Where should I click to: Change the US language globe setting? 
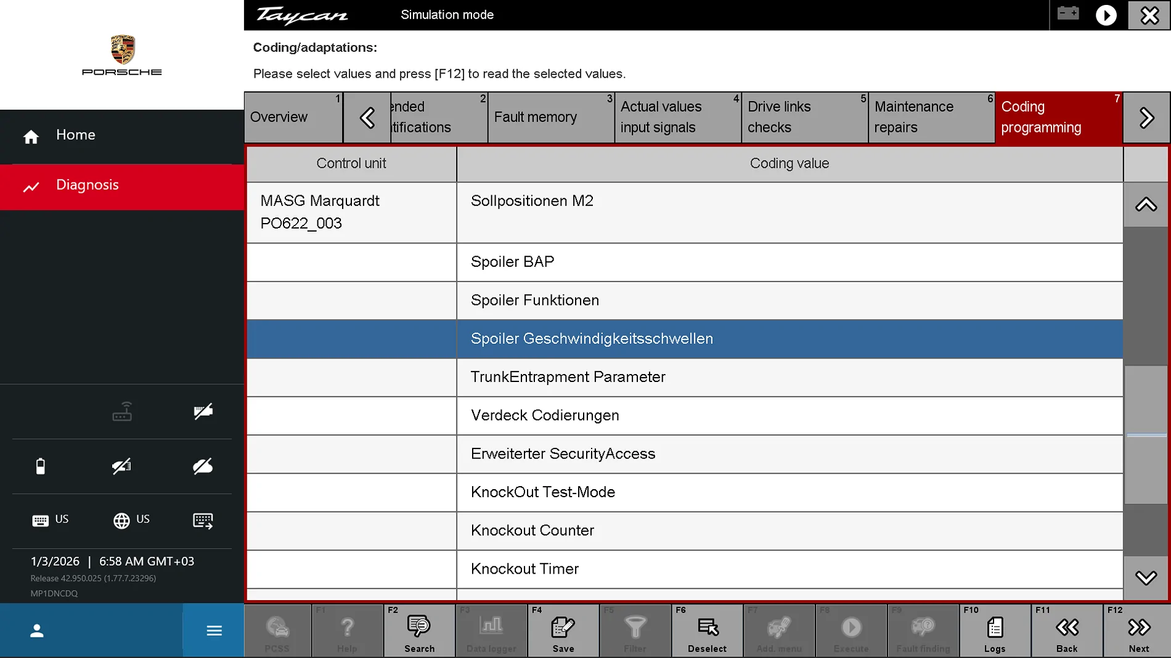(131, 520)
